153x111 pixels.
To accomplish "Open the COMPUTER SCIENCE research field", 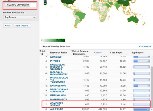I will 57,104.
